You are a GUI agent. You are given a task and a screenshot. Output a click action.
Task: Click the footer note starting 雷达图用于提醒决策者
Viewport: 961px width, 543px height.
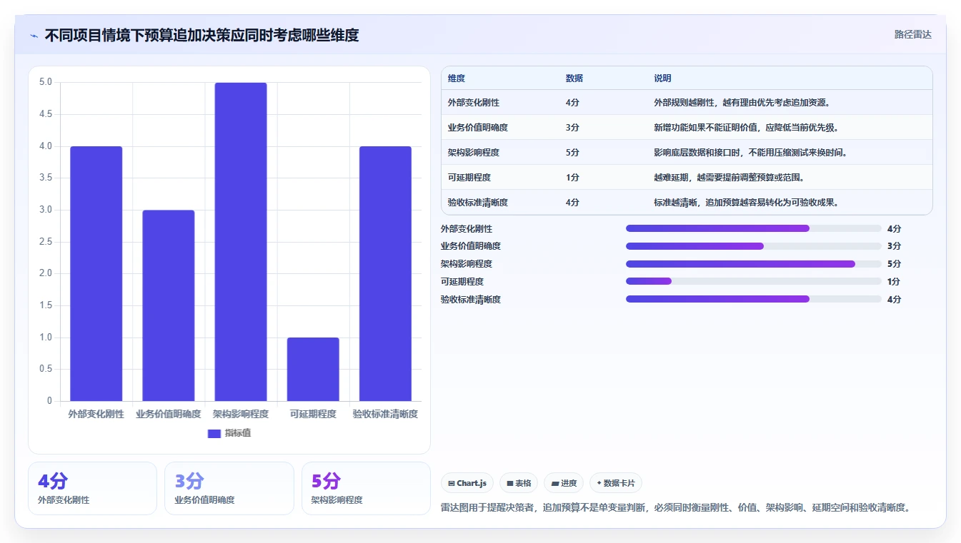pos(677,508)
